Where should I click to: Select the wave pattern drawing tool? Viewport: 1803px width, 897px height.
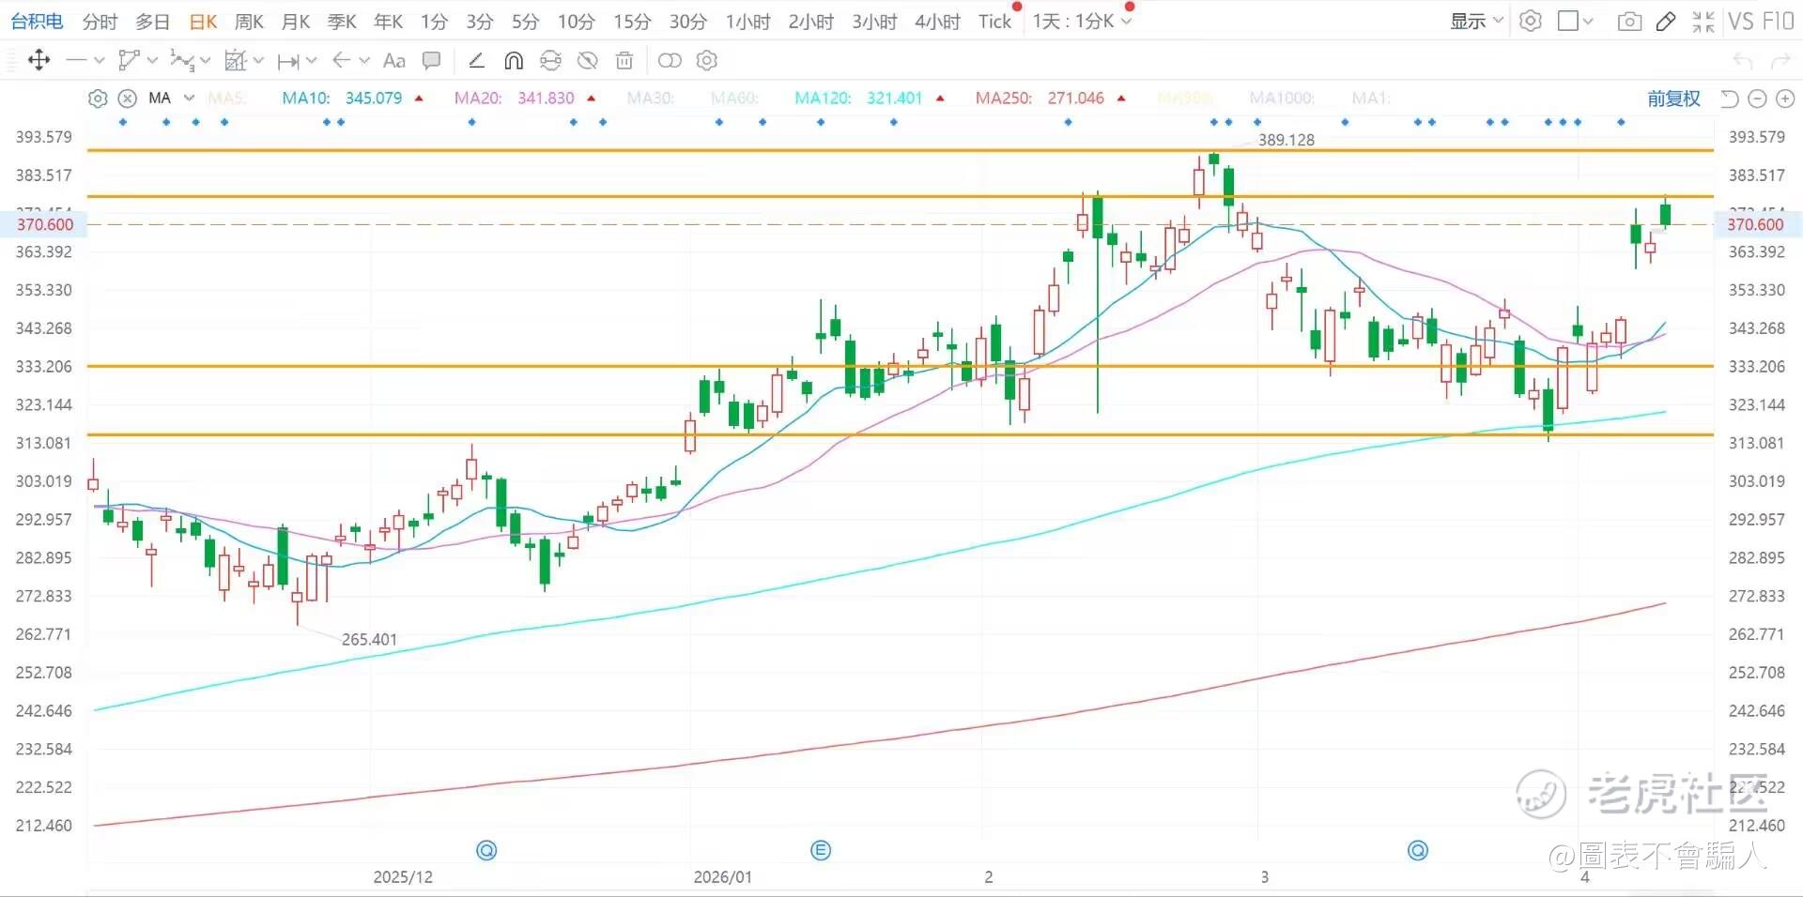coord(181,61)
